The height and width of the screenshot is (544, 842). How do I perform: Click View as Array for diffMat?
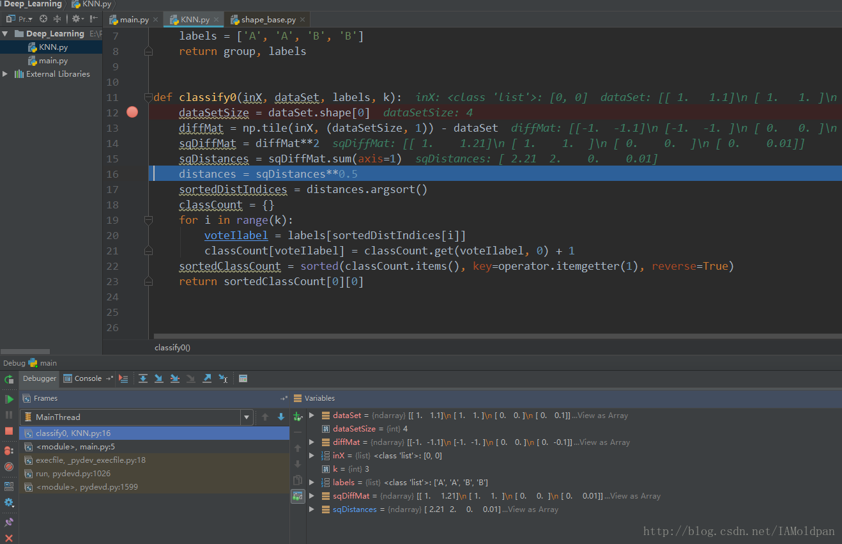605,442
